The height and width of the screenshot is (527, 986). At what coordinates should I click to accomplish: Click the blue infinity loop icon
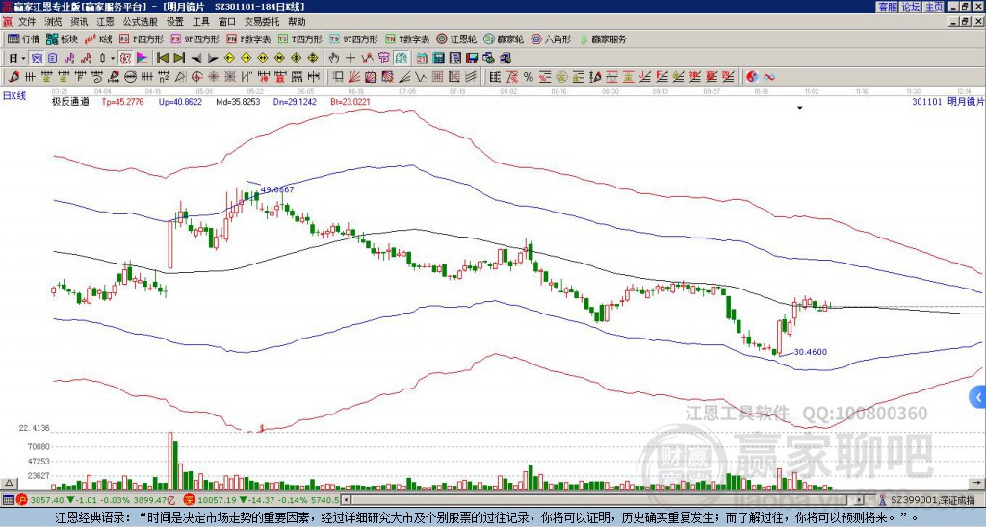[x=769, y=77]
